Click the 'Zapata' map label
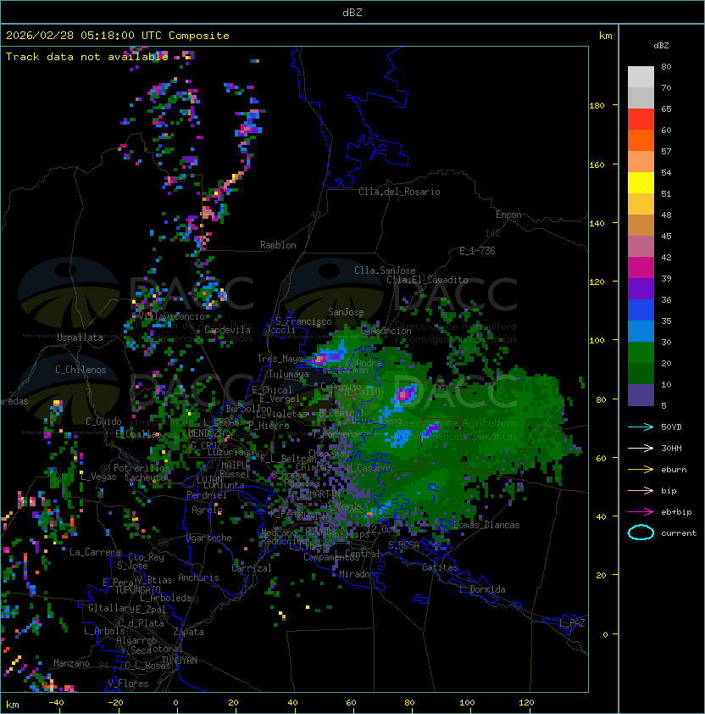The width and height of the screenshot is (705, 714). (188, 632)
